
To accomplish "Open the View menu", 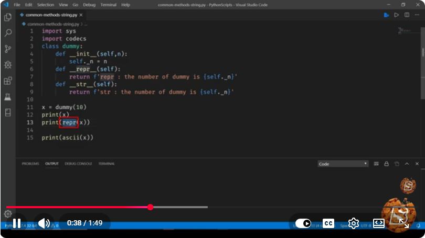I will (63, 5).
